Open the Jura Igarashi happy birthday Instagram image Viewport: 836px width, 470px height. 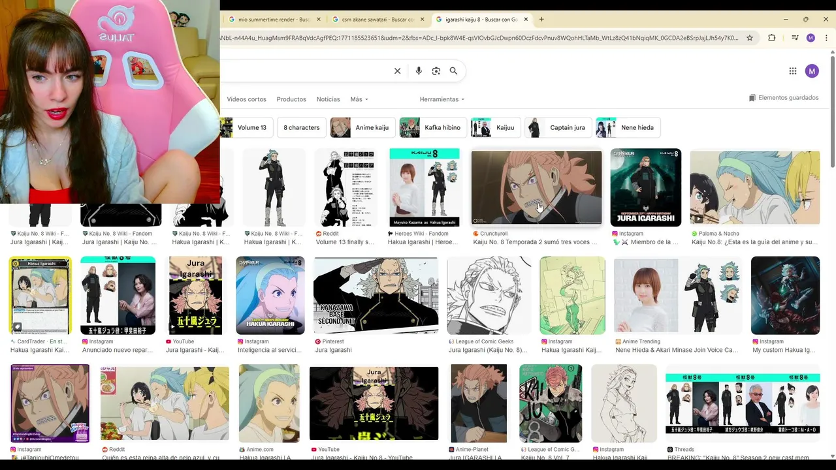[x=645, y=187]
